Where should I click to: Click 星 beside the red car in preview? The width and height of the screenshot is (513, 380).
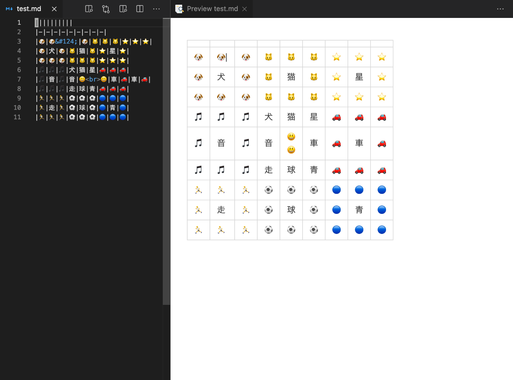point(314,117)
